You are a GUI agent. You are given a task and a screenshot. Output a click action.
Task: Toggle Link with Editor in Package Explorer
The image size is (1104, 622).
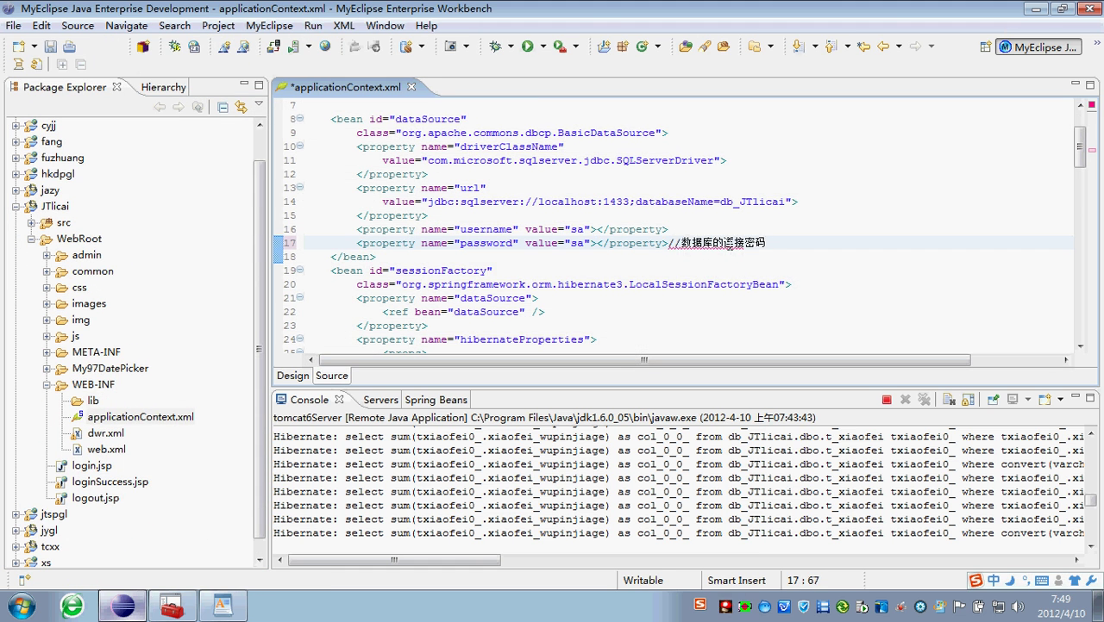coord(241,107)
